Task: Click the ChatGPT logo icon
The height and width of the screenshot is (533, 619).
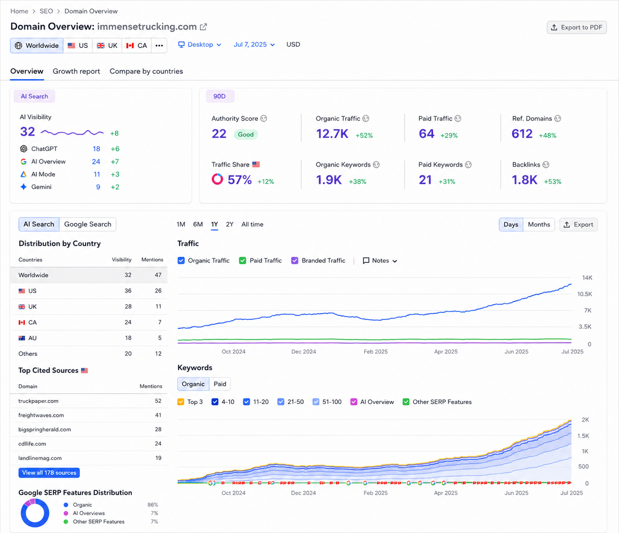Action: click(x=24, y=149)
